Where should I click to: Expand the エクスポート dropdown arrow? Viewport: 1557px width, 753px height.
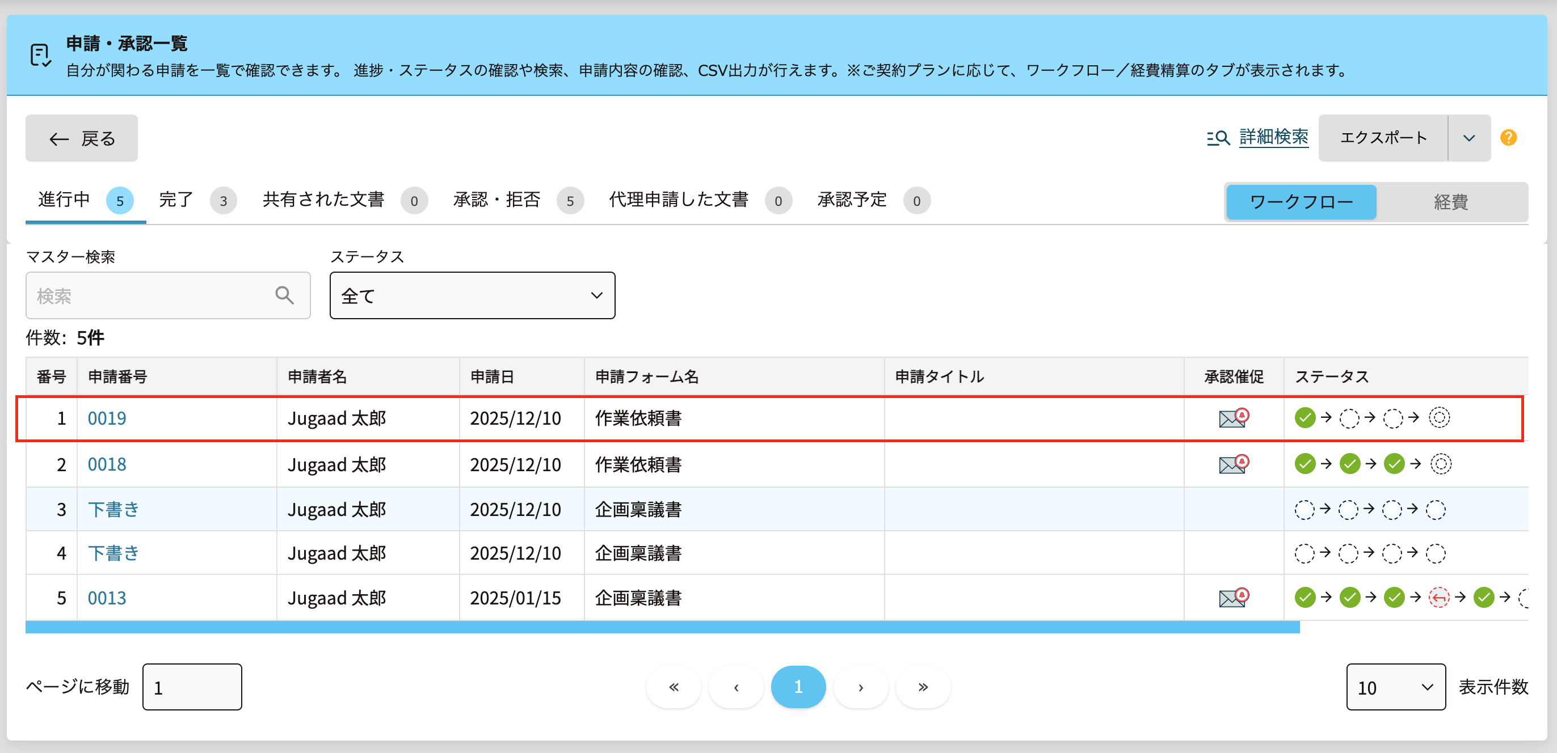[1468, 138]
